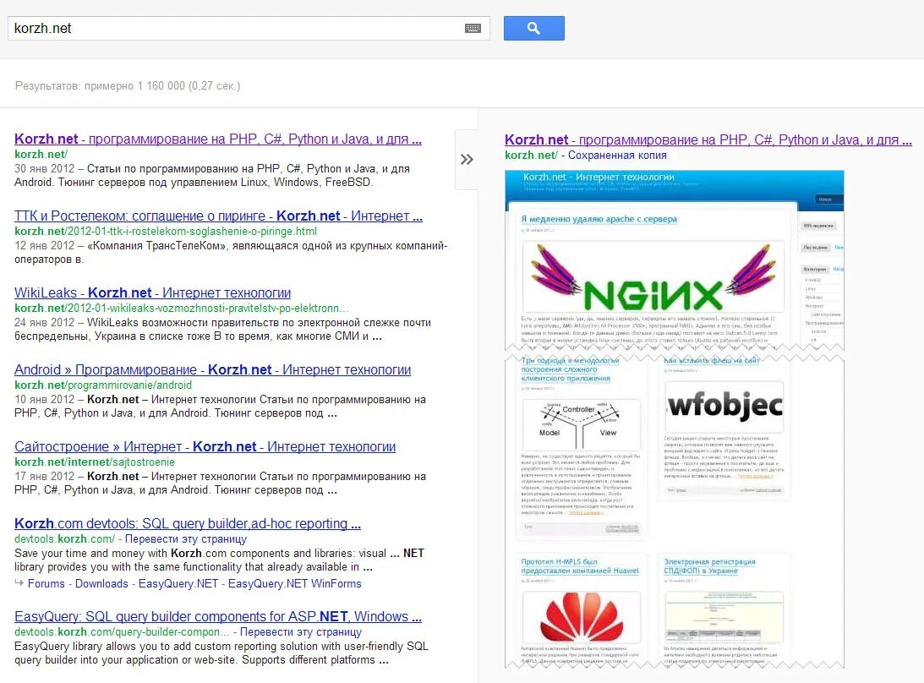Image resolution: width=924 pixels, height=683 pixels.
Task: Open 'ТТК и Ростелеком: соглашение о пиринге' result
Action: point(218,216)
